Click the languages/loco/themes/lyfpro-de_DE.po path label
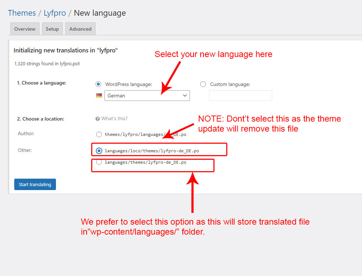This screenshot has width=362, height=276. coord(152,151)
